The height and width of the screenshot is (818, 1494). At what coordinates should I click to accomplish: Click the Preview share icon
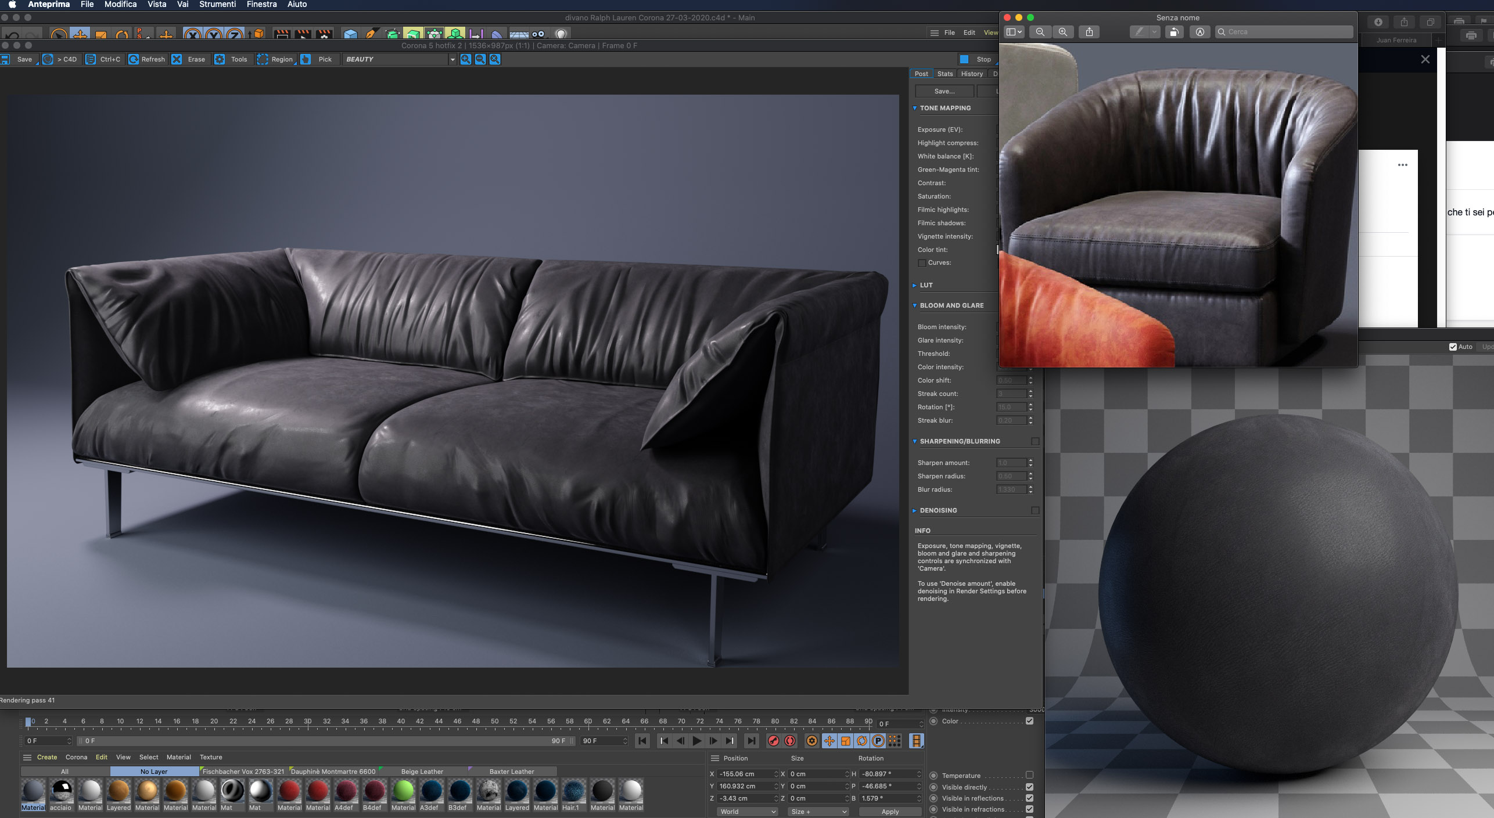click(1089, 32)
